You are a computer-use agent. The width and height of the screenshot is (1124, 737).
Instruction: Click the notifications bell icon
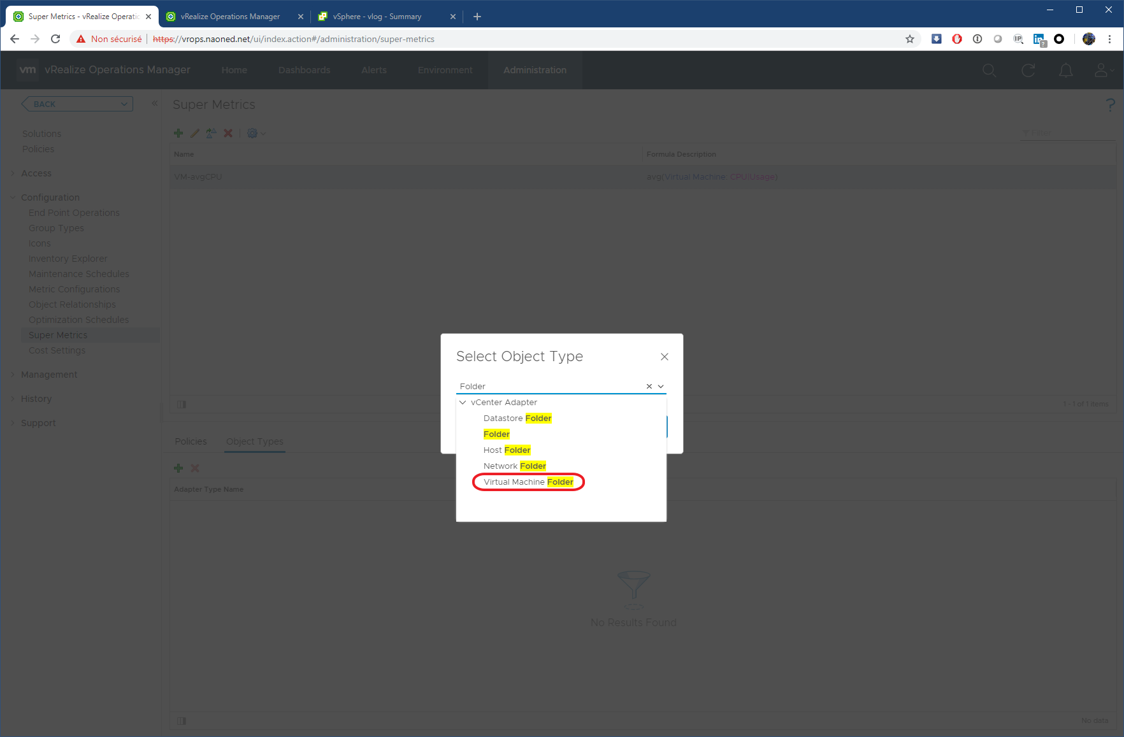pos(1065,71)
